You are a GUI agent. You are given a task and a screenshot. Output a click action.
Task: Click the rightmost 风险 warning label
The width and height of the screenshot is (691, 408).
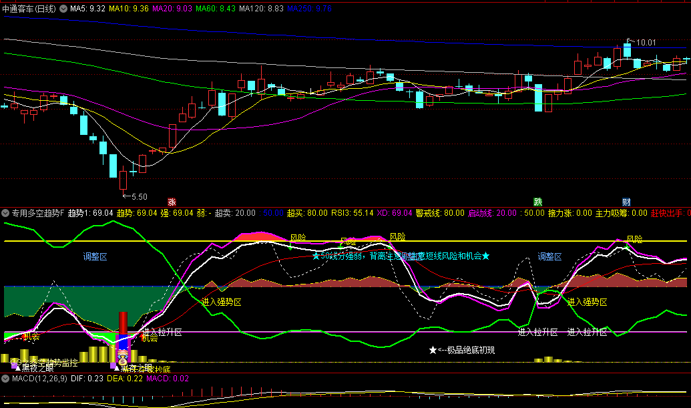pos(635,239)
